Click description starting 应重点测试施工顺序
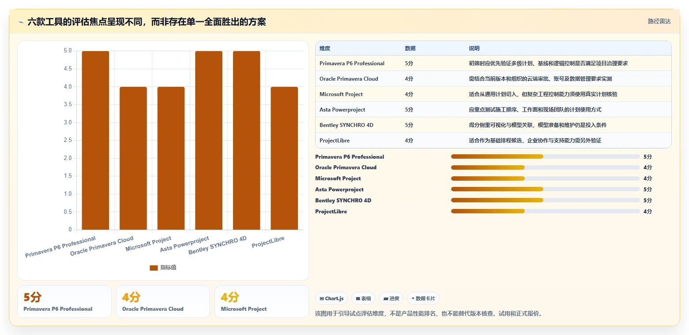Screen dimensions: 689x335 [x=535, y=110]
